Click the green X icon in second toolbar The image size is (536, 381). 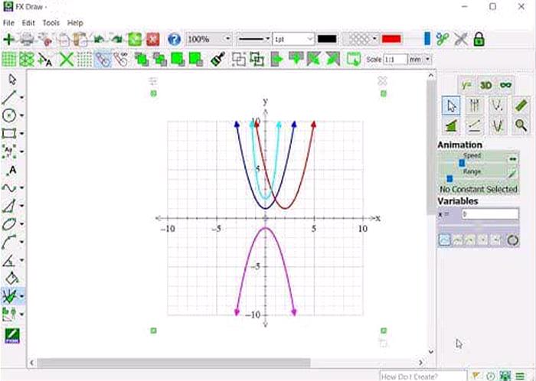(67, 60)
